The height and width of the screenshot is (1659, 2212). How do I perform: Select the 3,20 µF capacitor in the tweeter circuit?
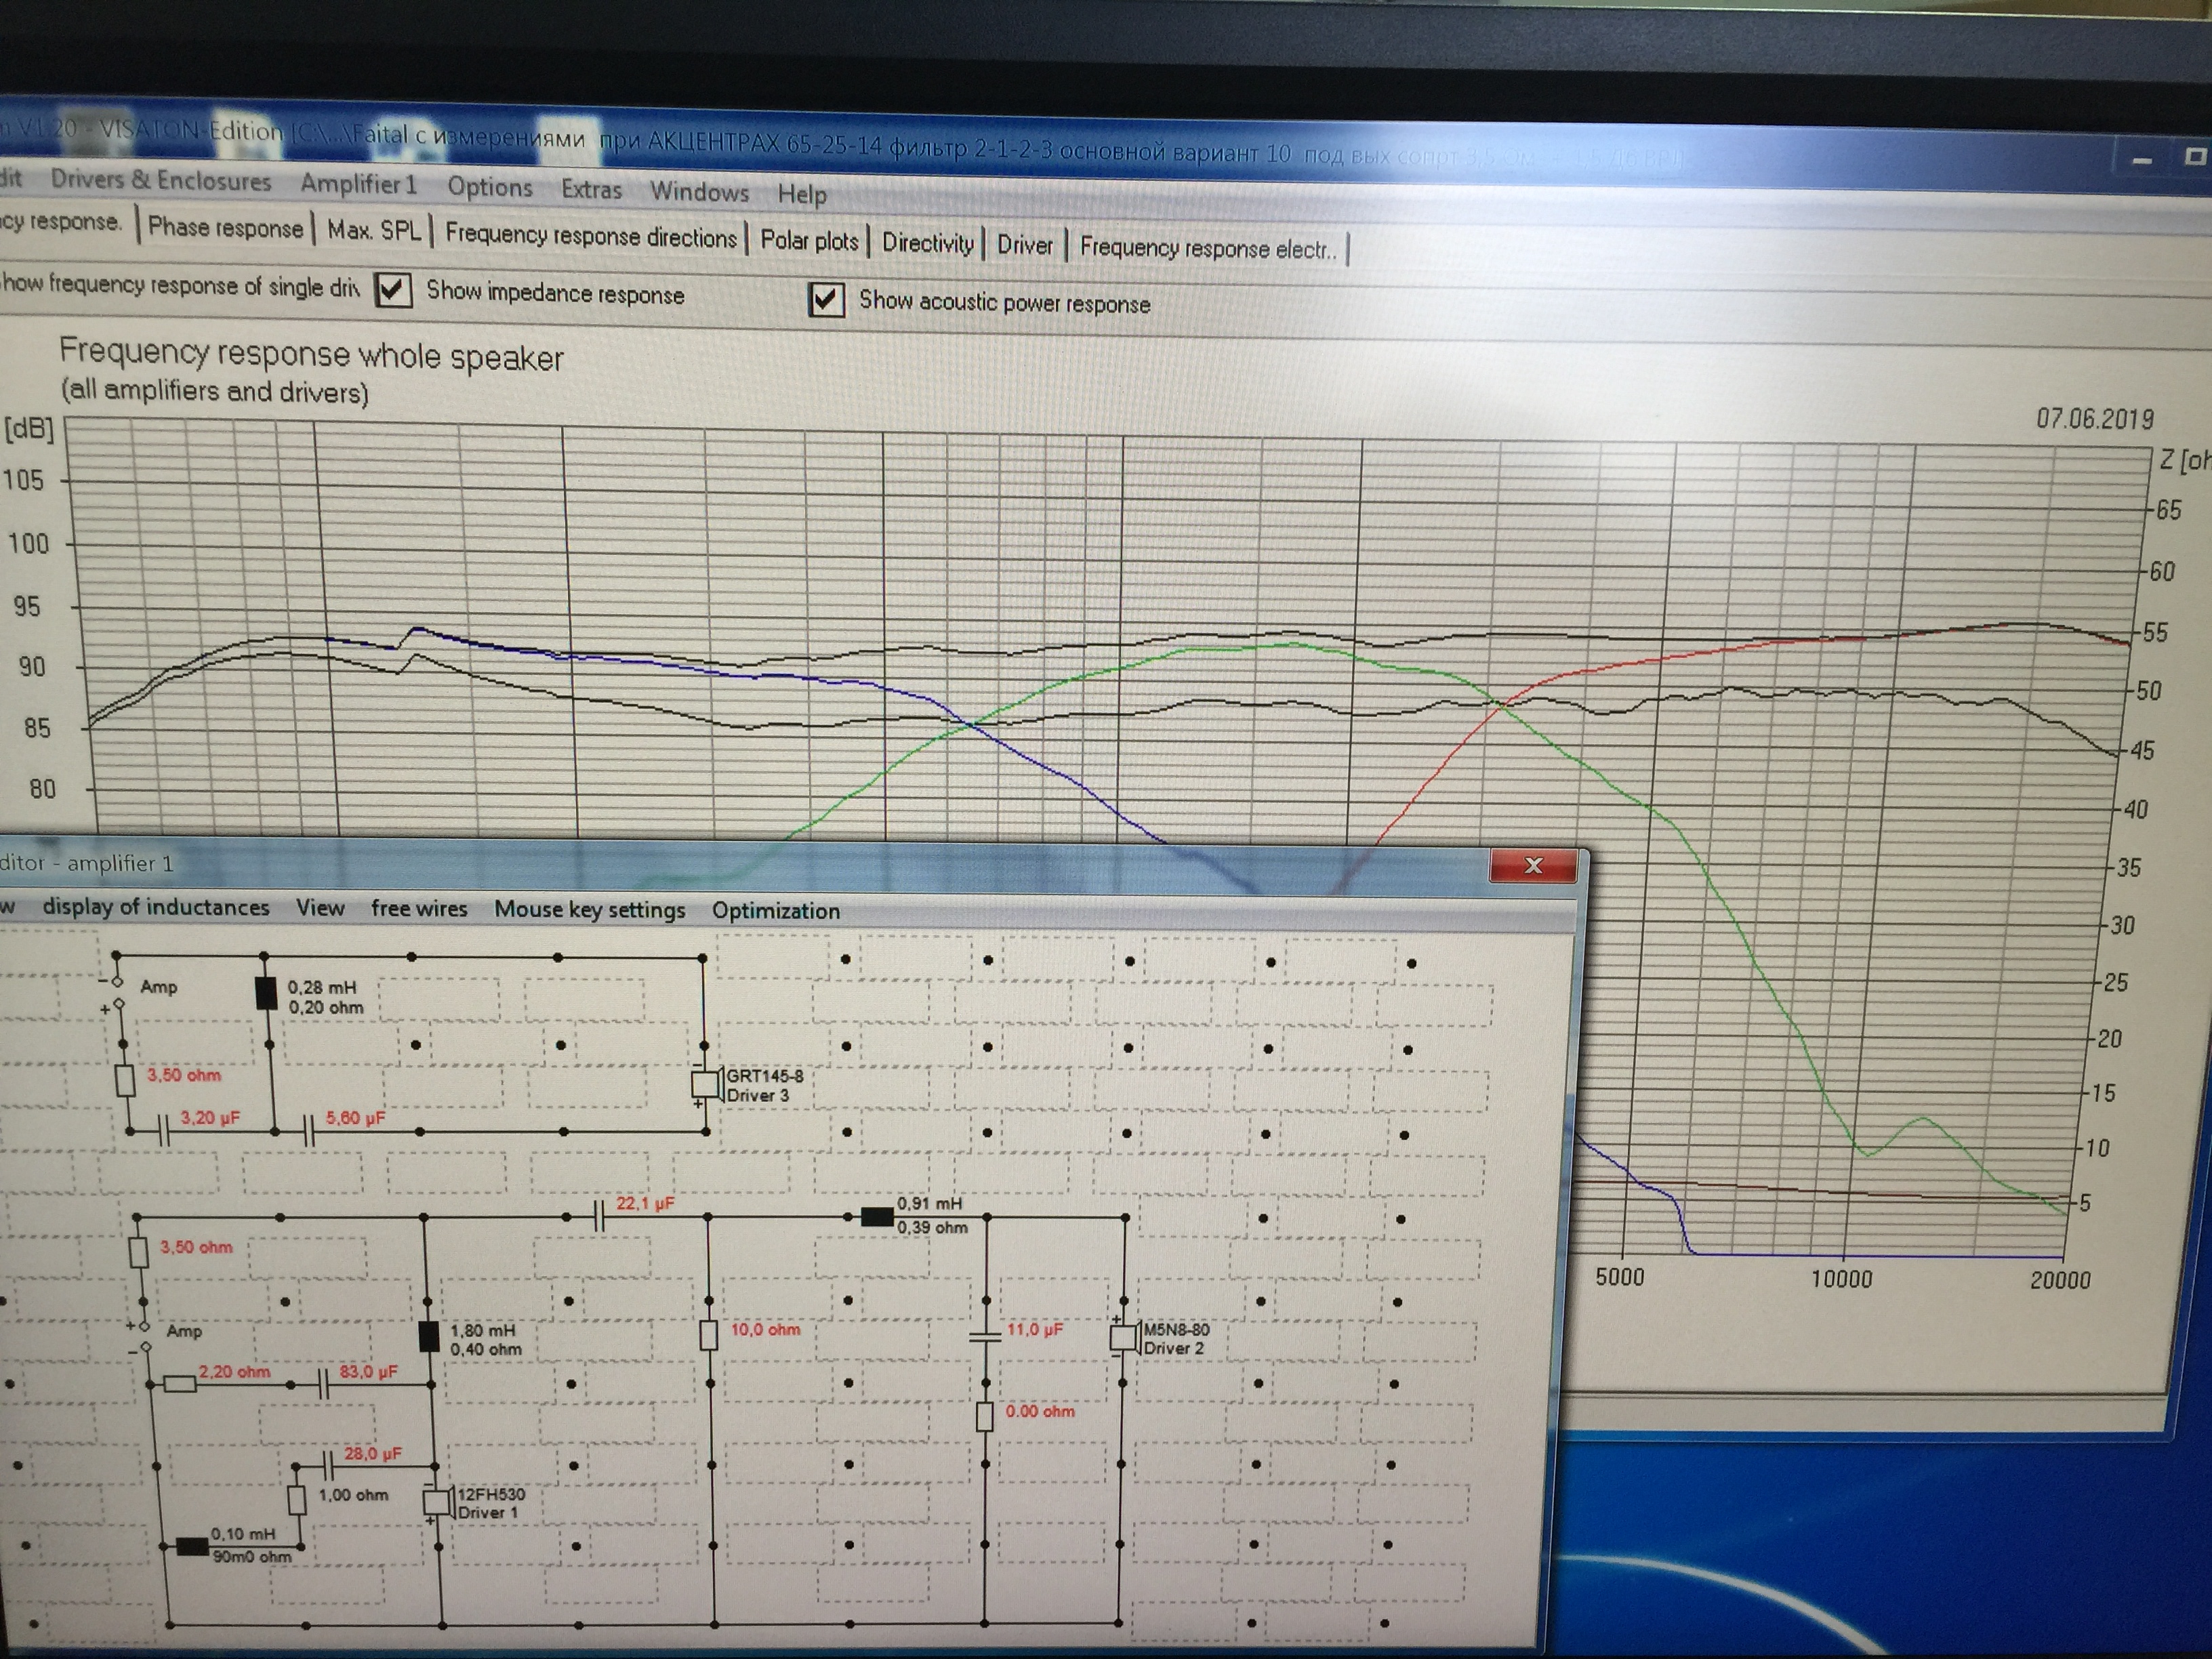pos(165,1131)
